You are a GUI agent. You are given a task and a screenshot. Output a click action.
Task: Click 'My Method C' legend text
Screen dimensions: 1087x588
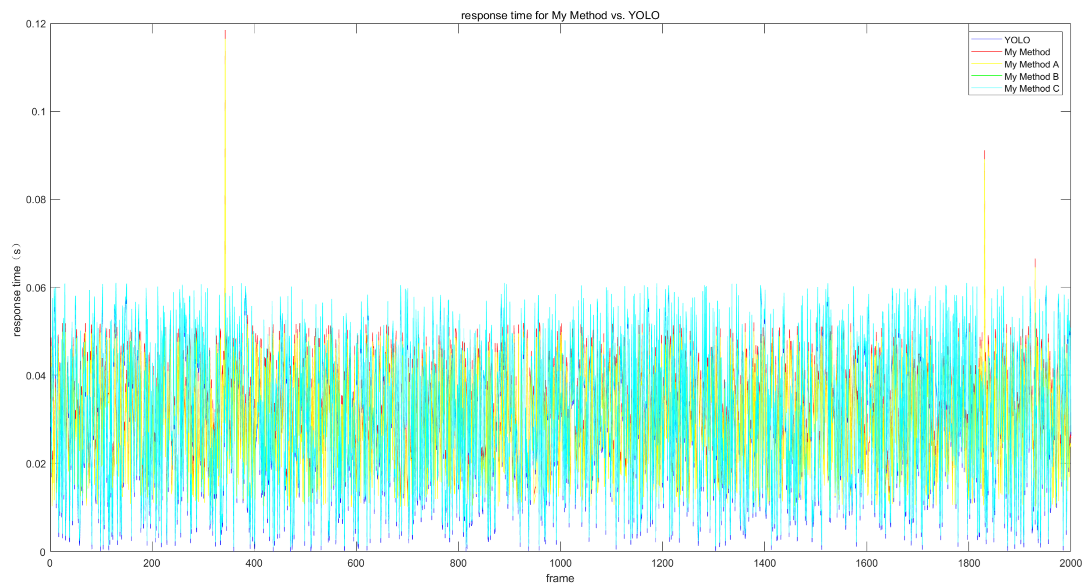tap(1031, 88)
